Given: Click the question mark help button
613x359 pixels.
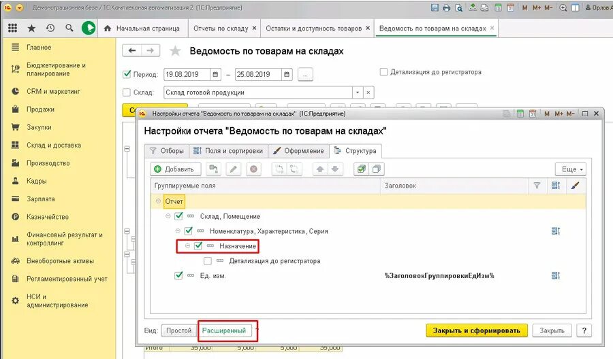Looking at the screenshot, I should pyautogui.click(x=584, y=330).
